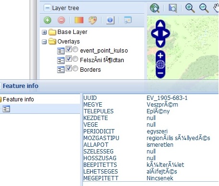Click the zoom in magnifier tool
219x186 pixels.
(x=190, y=8)
